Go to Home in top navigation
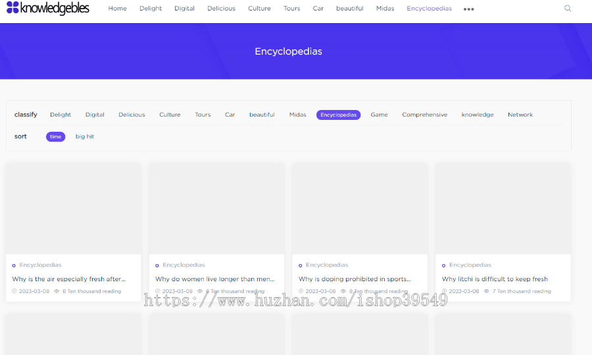Viewport: 592px width, 355px height. point(118,9)
